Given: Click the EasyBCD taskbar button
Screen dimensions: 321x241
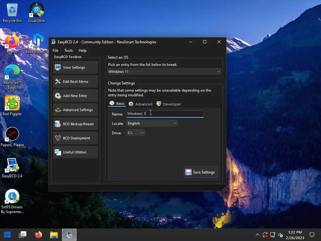Looking at the screenshot, I should [69, 235].
